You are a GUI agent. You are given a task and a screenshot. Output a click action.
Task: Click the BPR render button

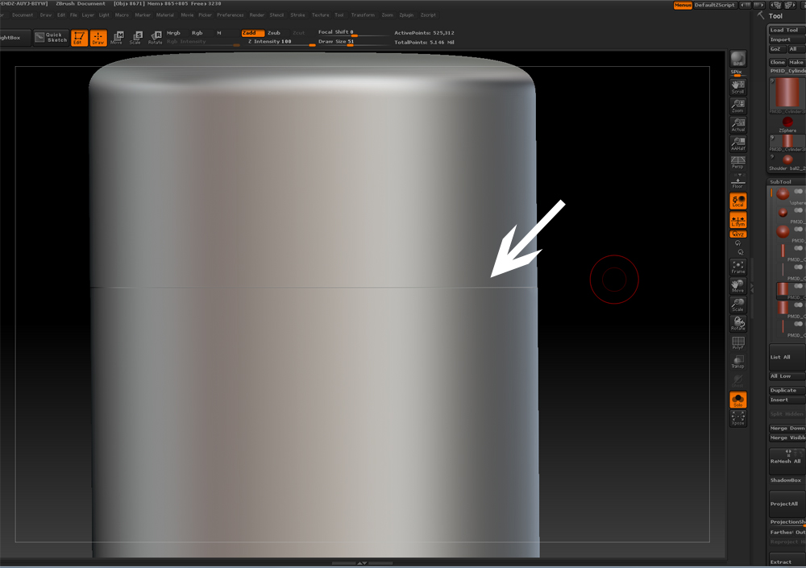[x=738, y=59]
